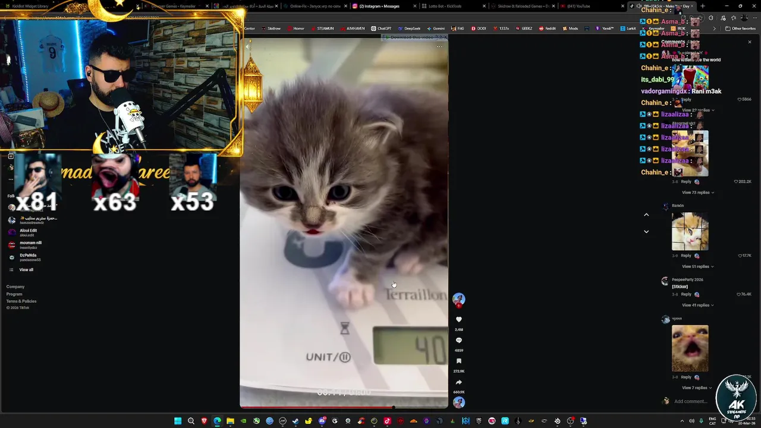Viewport: 761px width, 428px height.
Task: Like Ramón's comment showing 17.7K
Action: point(744,256)
